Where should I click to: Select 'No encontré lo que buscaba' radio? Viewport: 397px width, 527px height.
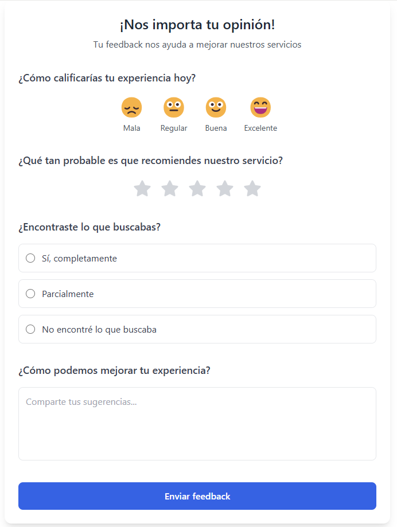(x=31, y=329)
